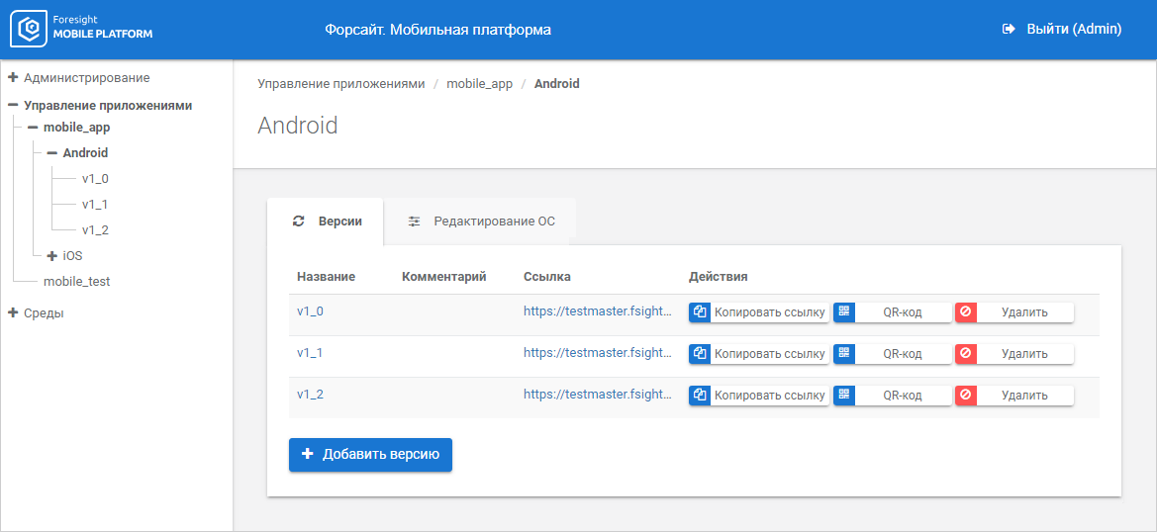
Task: Expand the Среды section in the sidebar
Action: click(x=13, y=312)
